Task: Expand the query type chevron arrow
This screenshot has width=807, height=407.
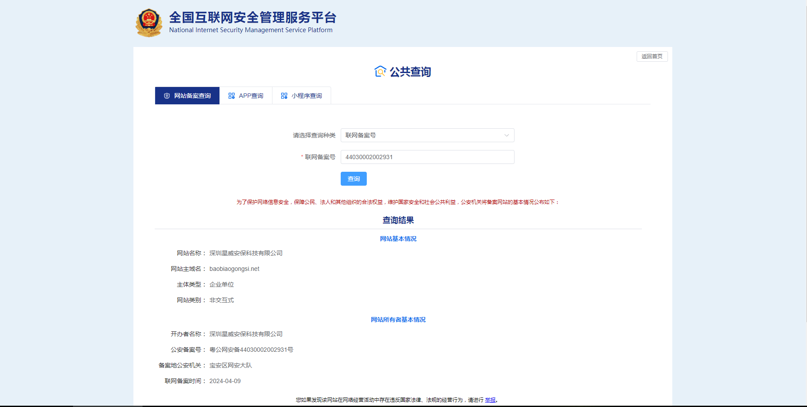Action: click(507, 135)
